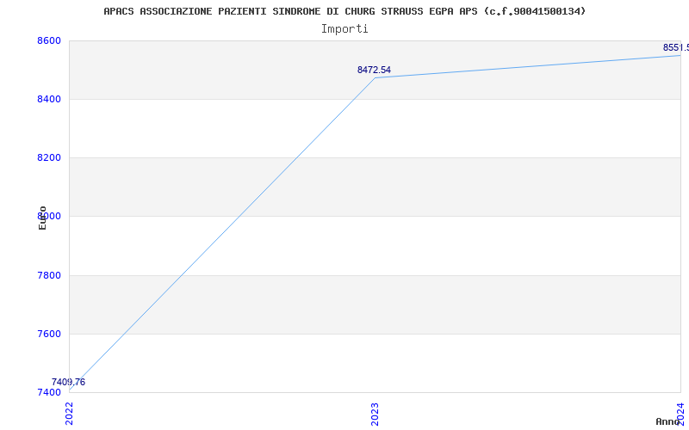Click the Euro axis label
The height and width of the screenshot is (430, 689).
[x=42, y=218]
